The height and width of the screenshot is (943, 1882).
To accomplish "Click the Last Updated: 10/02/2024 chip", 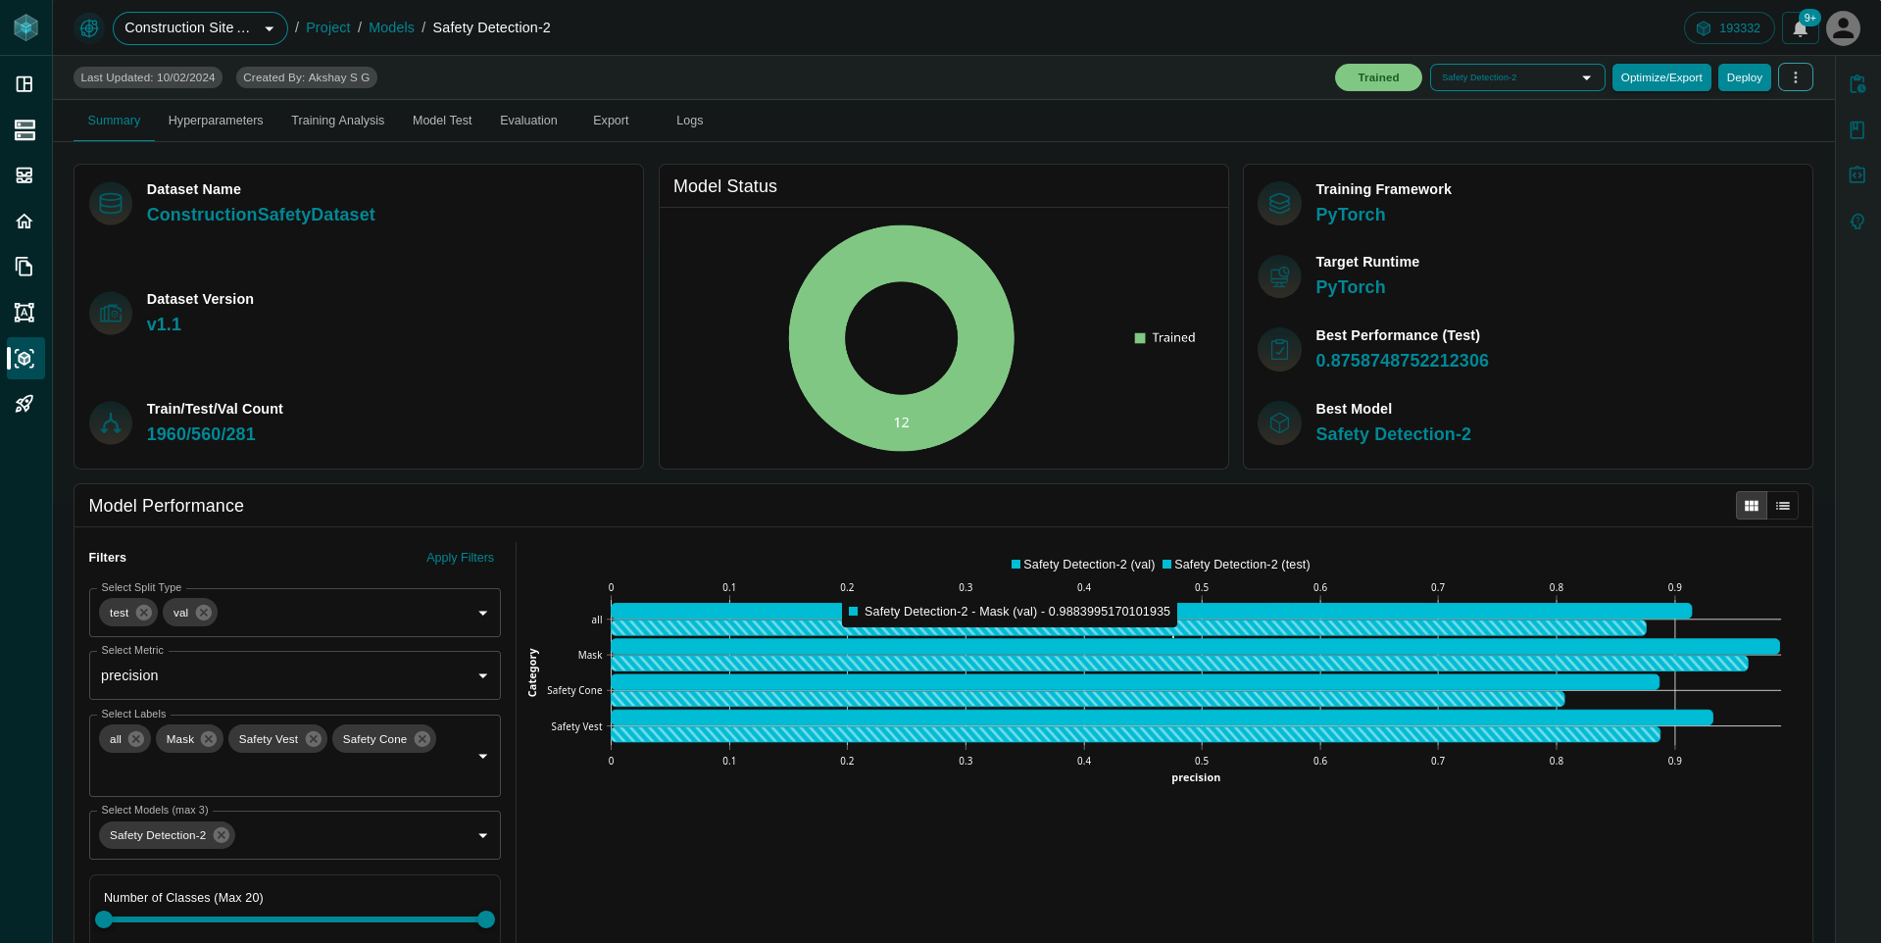I will pyautogui.click(x=148, y=77).
